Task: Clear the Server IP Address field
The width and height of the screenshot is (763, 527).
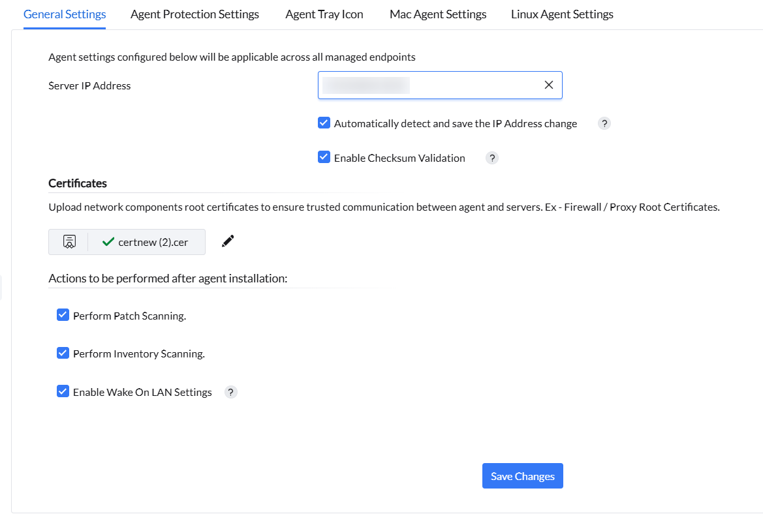Action: coord(549,85)
